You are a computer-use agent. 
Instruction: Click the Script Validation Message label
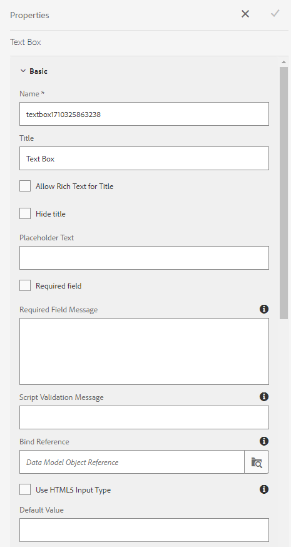point(61,397)
